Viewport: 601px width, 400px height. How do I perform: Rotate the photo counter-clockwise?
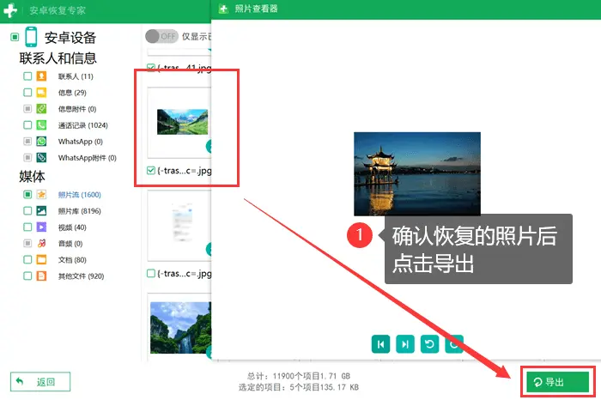(429, 344)
